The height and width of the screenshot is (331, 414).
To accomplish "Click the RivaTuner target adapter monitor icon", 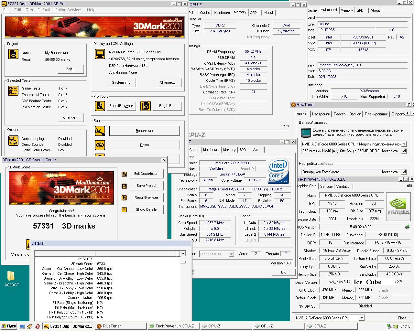I will coord(306,133).
